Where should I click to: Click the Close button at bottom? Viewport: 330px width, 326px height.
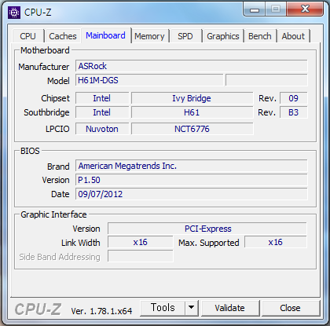pos(290,308)
